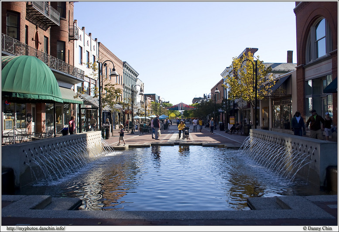Click the child walking beside the fountain
This screenshot has width=339, height=232.
122,136
